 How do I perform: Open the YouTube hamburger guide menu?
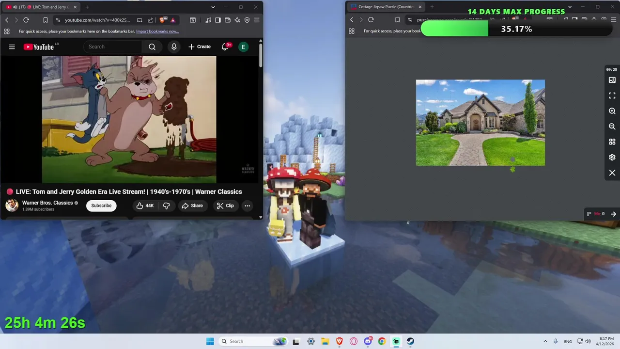(x=12, y=47)
